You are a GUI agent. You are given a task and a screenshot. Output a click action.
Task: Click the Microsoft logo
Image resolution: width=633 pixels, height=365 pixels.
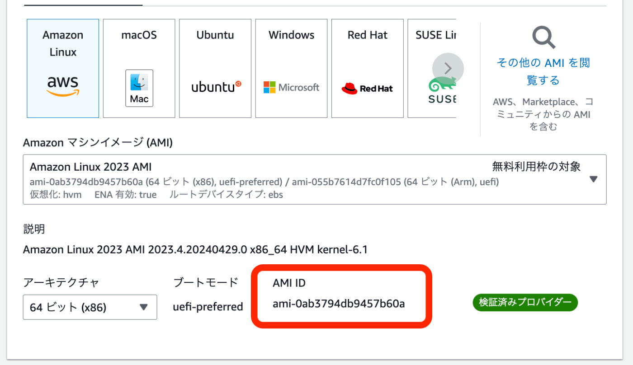(292, 87)
